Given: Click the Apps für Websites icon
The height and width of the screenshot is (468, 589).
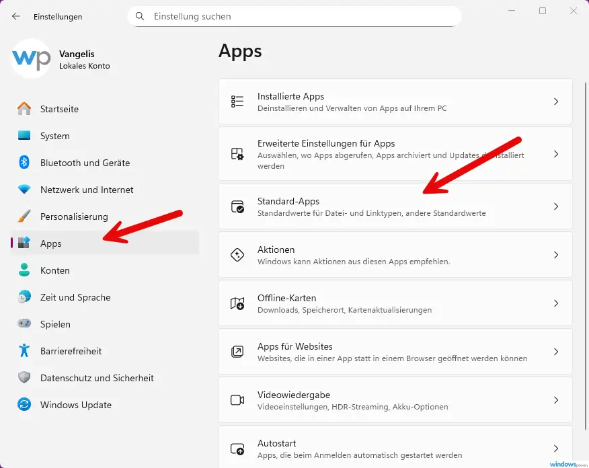Looking at the screenshot, I should (x=237, y=351).
